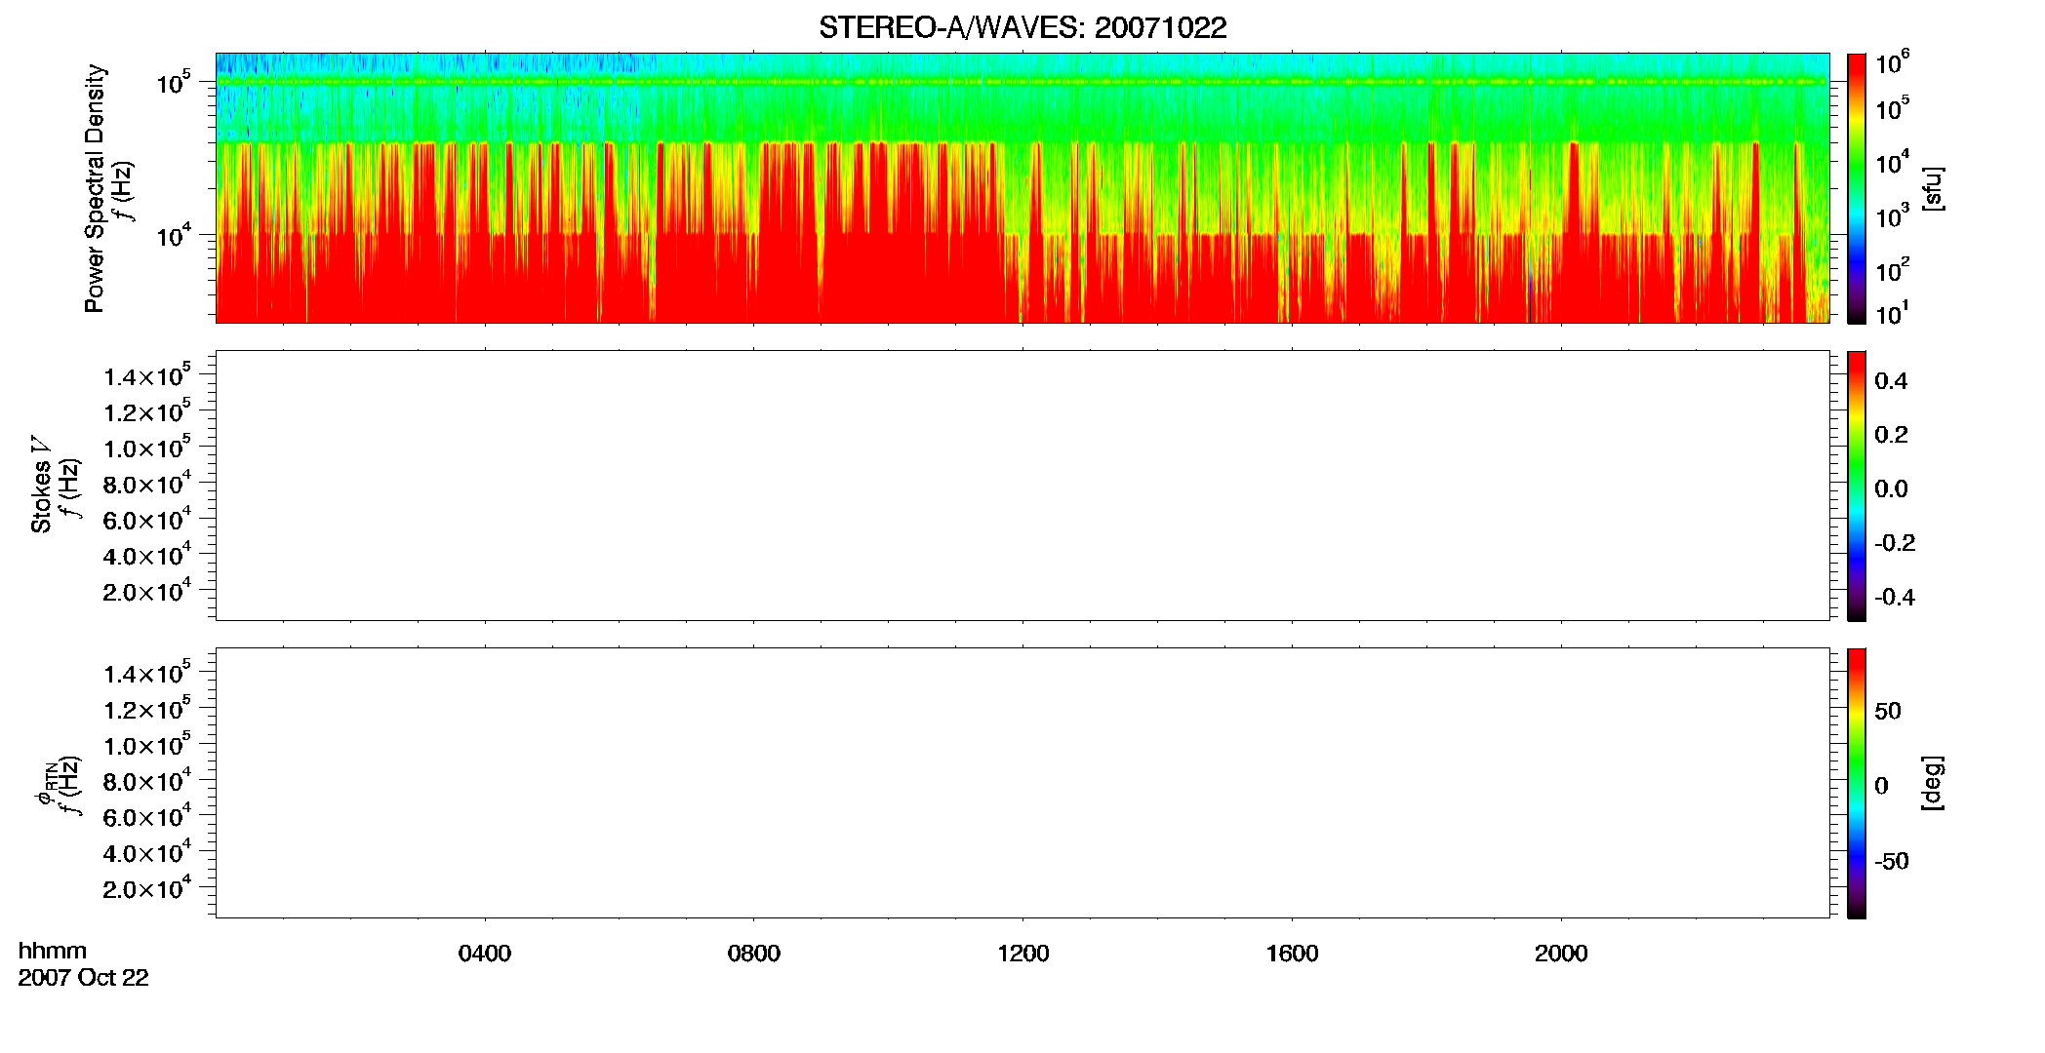This screenshot has width=2045, height=1053.
Task: Click the date label 2007 Oct 22
Action: coord(84,978)
